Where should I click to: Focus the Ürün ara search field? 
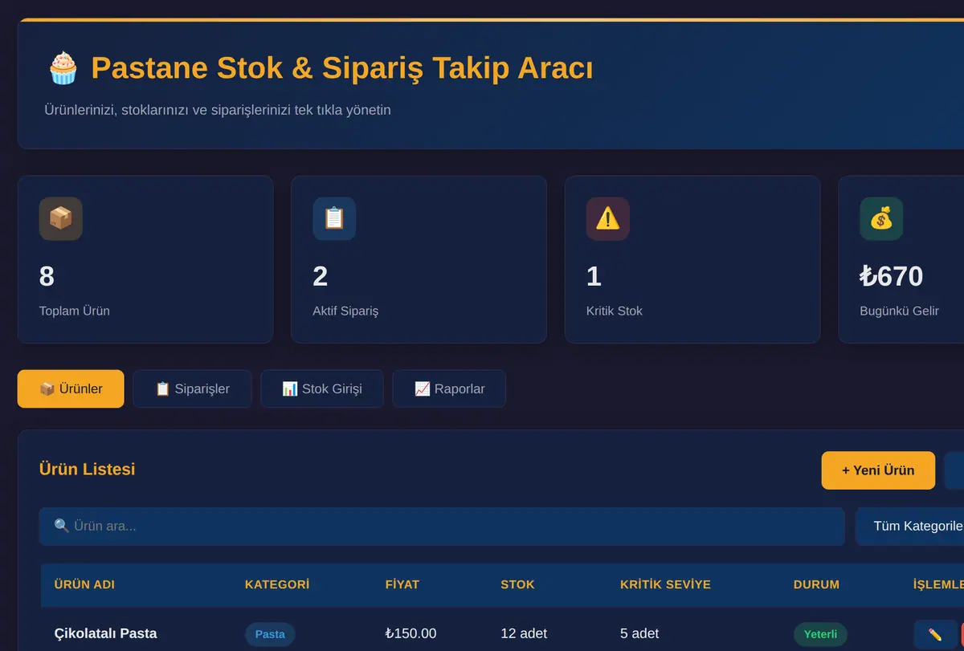coord(442,527)
